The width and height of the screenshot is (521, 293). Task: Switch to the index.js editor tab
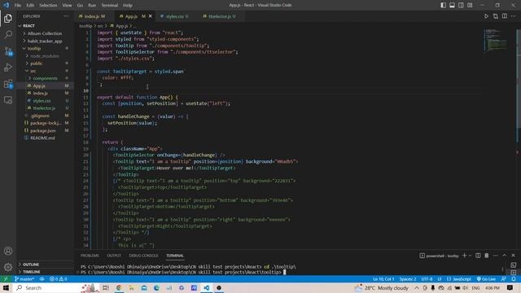click(x=94, y=16)
